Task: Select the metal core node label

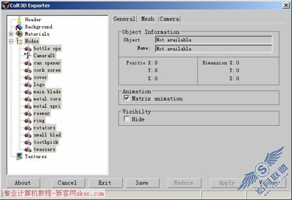Action: (47, 99)
